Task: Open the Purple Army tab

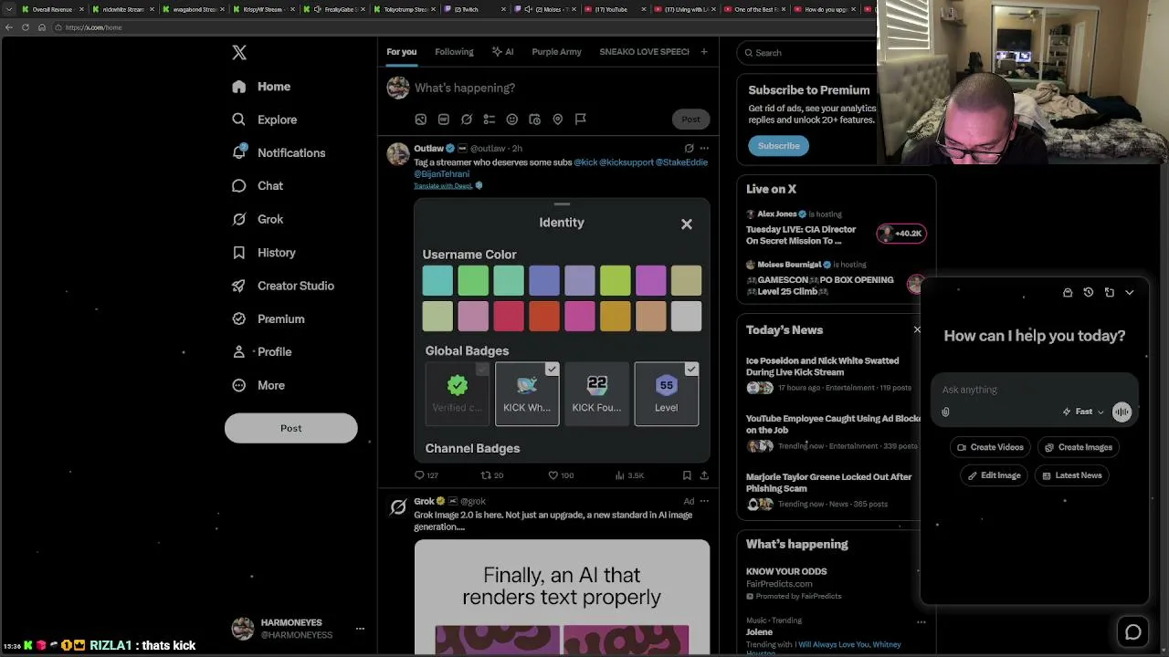Action: click(556, 52)
